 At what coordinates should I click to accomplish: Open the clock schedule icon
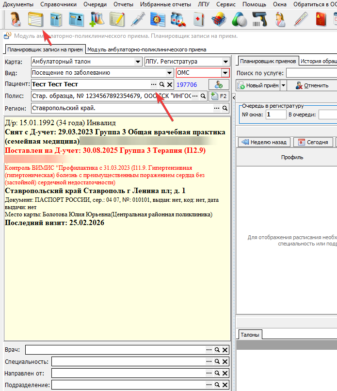click(x=158, y=19)
